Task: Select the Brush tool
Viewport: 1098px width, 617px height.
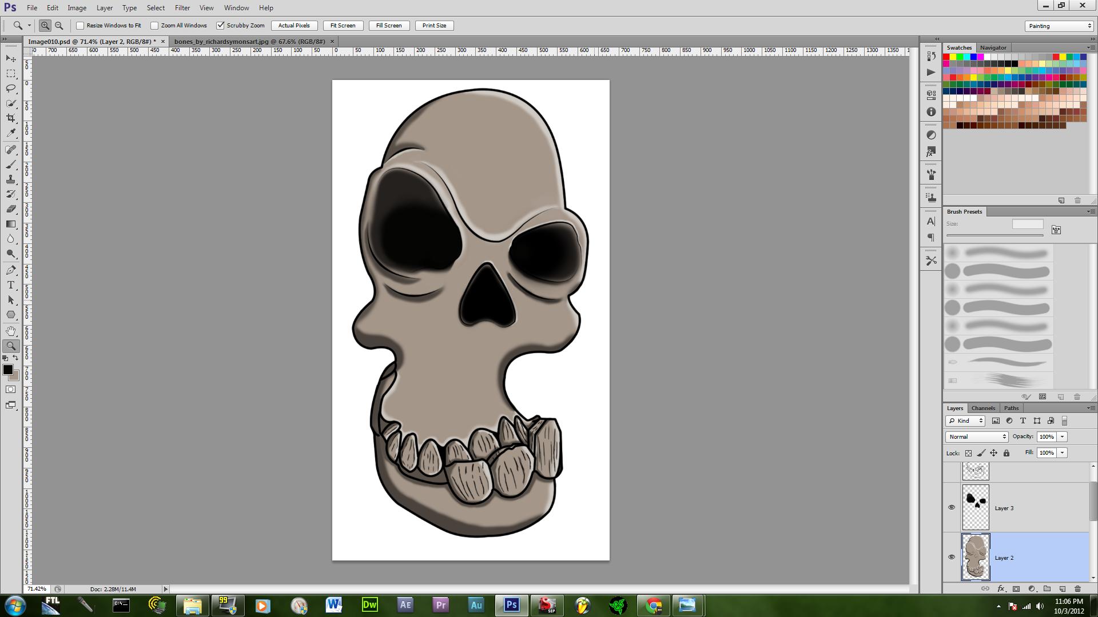Action: click(x=11, y=165)
